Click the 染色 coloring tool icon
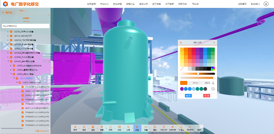Screen dimensions: 274x134 (137, 128)
